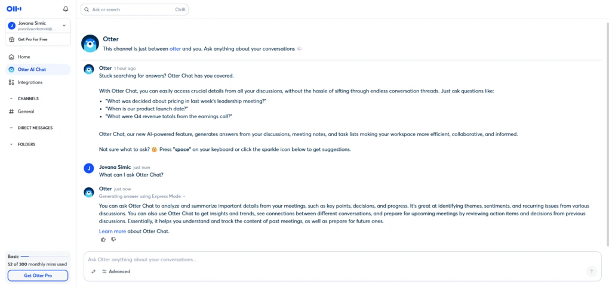Open the notifications bell
This screenshot has height=287, width=609.
(66, 9)
